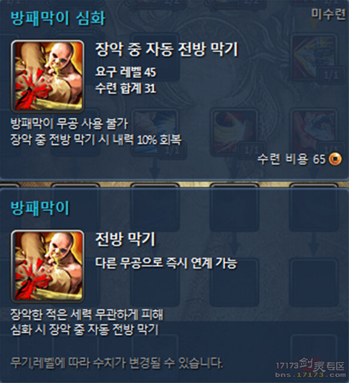Click the 미수련 status label
This screenshot has height=383, width=349.
point(328,14)
